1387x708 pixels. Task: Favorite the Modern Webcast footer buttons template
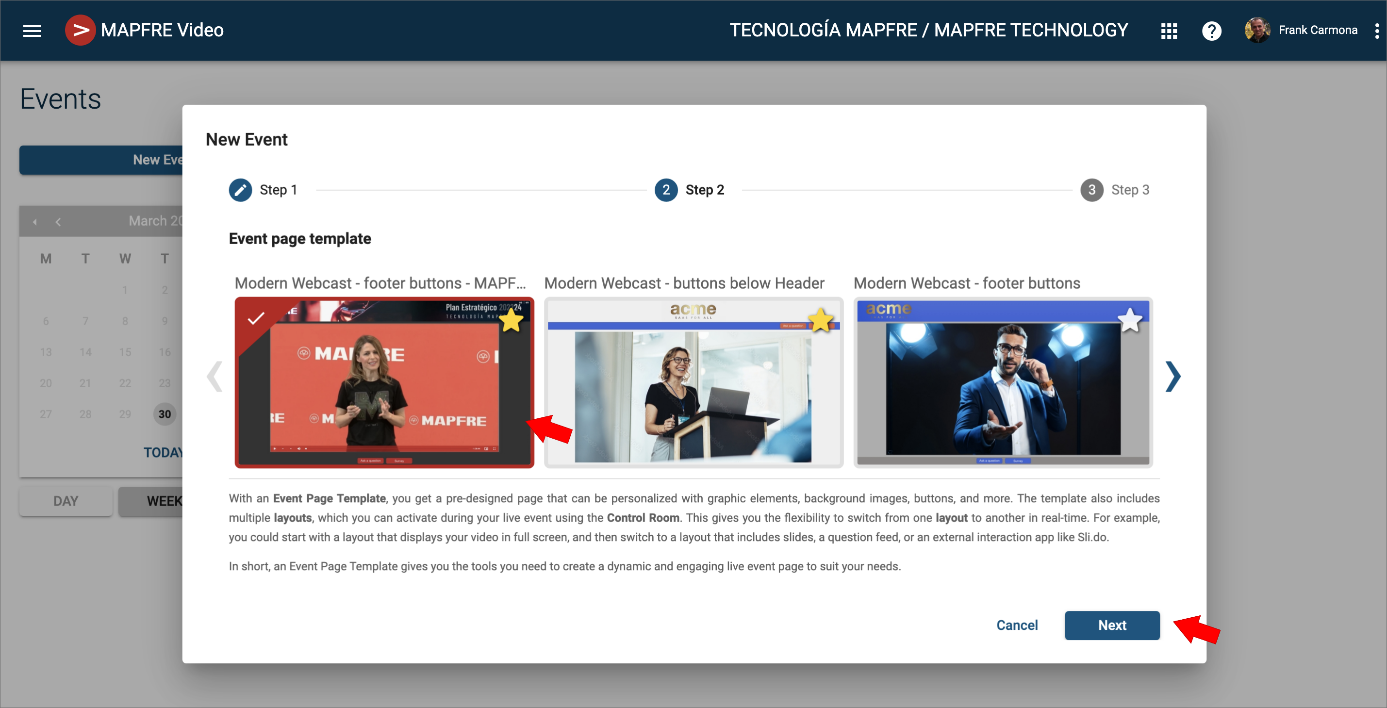[x=1130, y=320]
